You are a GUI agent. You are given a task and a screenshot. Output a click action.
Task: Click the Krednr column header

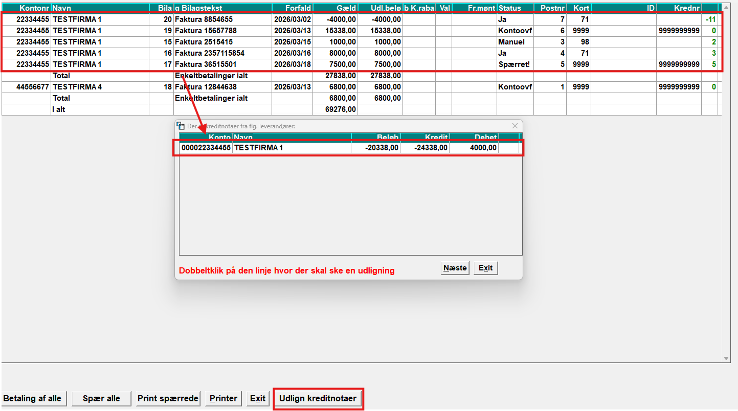(x=679, y=8)
